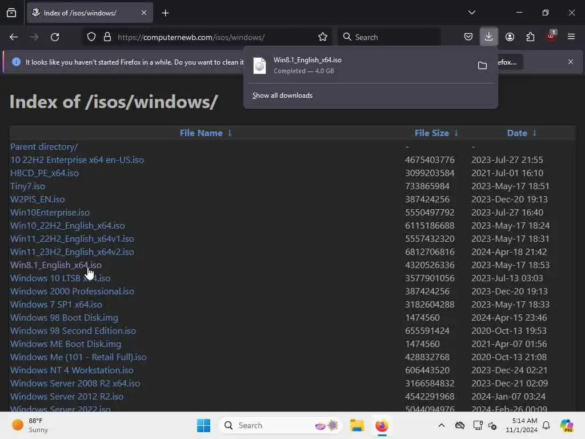Viewport: 585px width, 439px height.
Task: Click Show all downloads
Action: coord(282,95)
